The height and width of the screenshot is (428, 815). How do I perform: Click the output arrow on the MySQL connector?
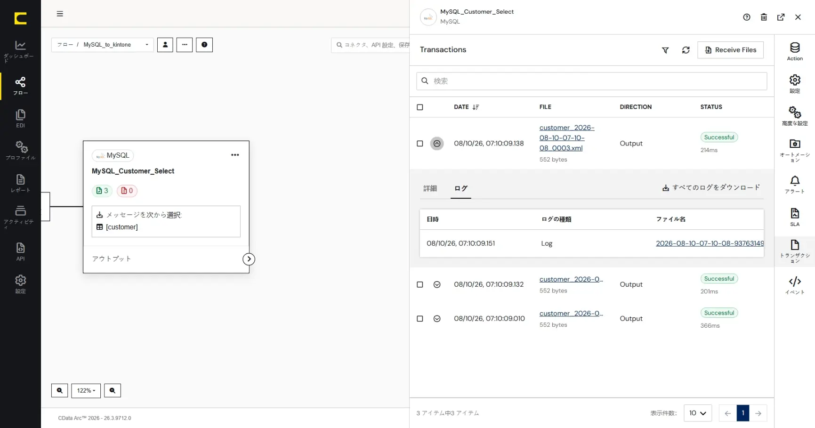[249, 259]
